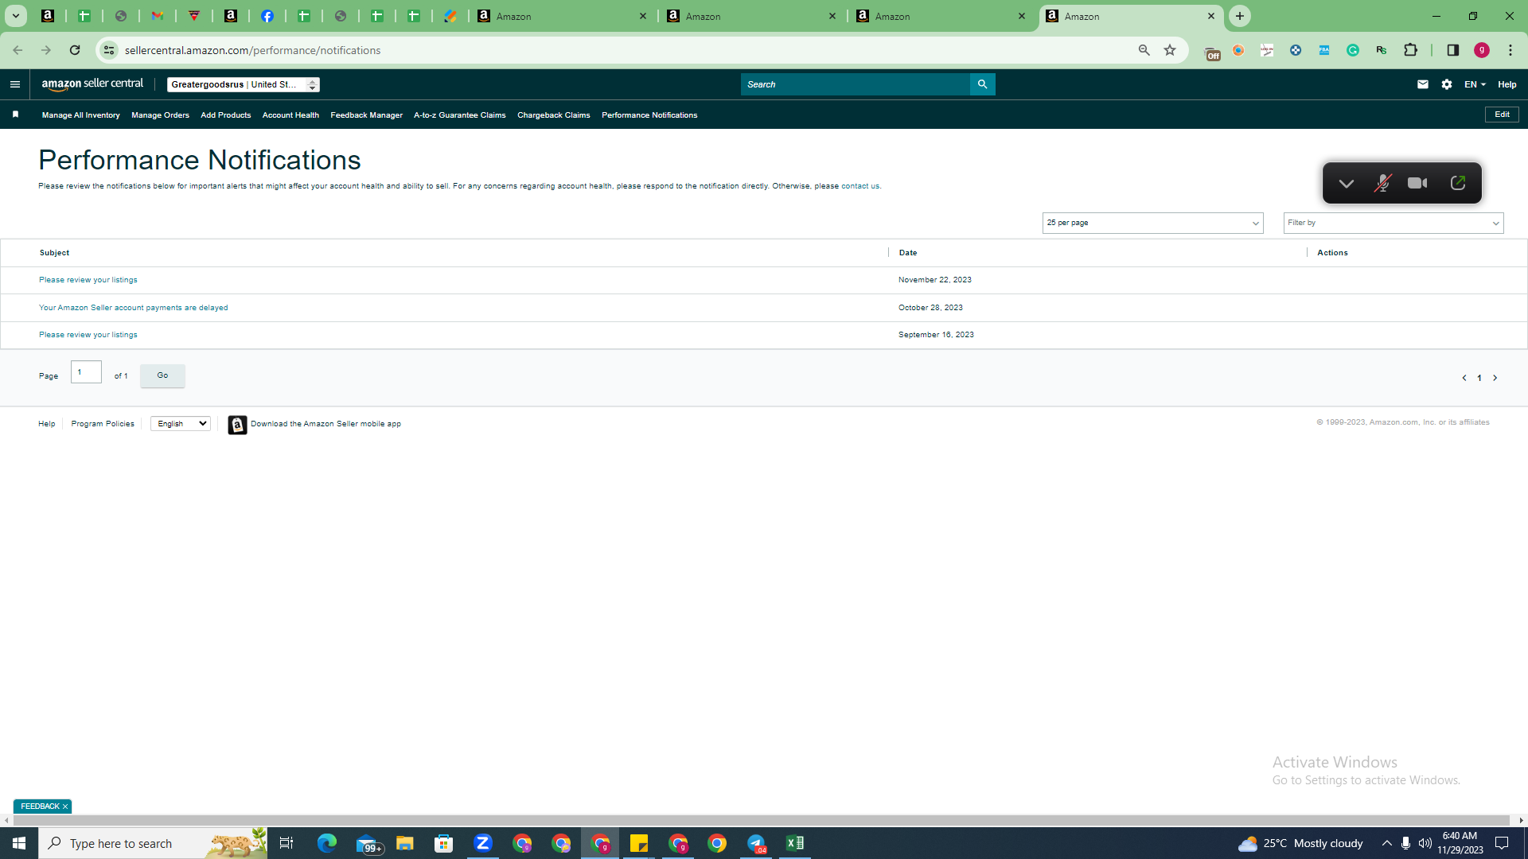Open Excel from the taskbar

[795, 843]
